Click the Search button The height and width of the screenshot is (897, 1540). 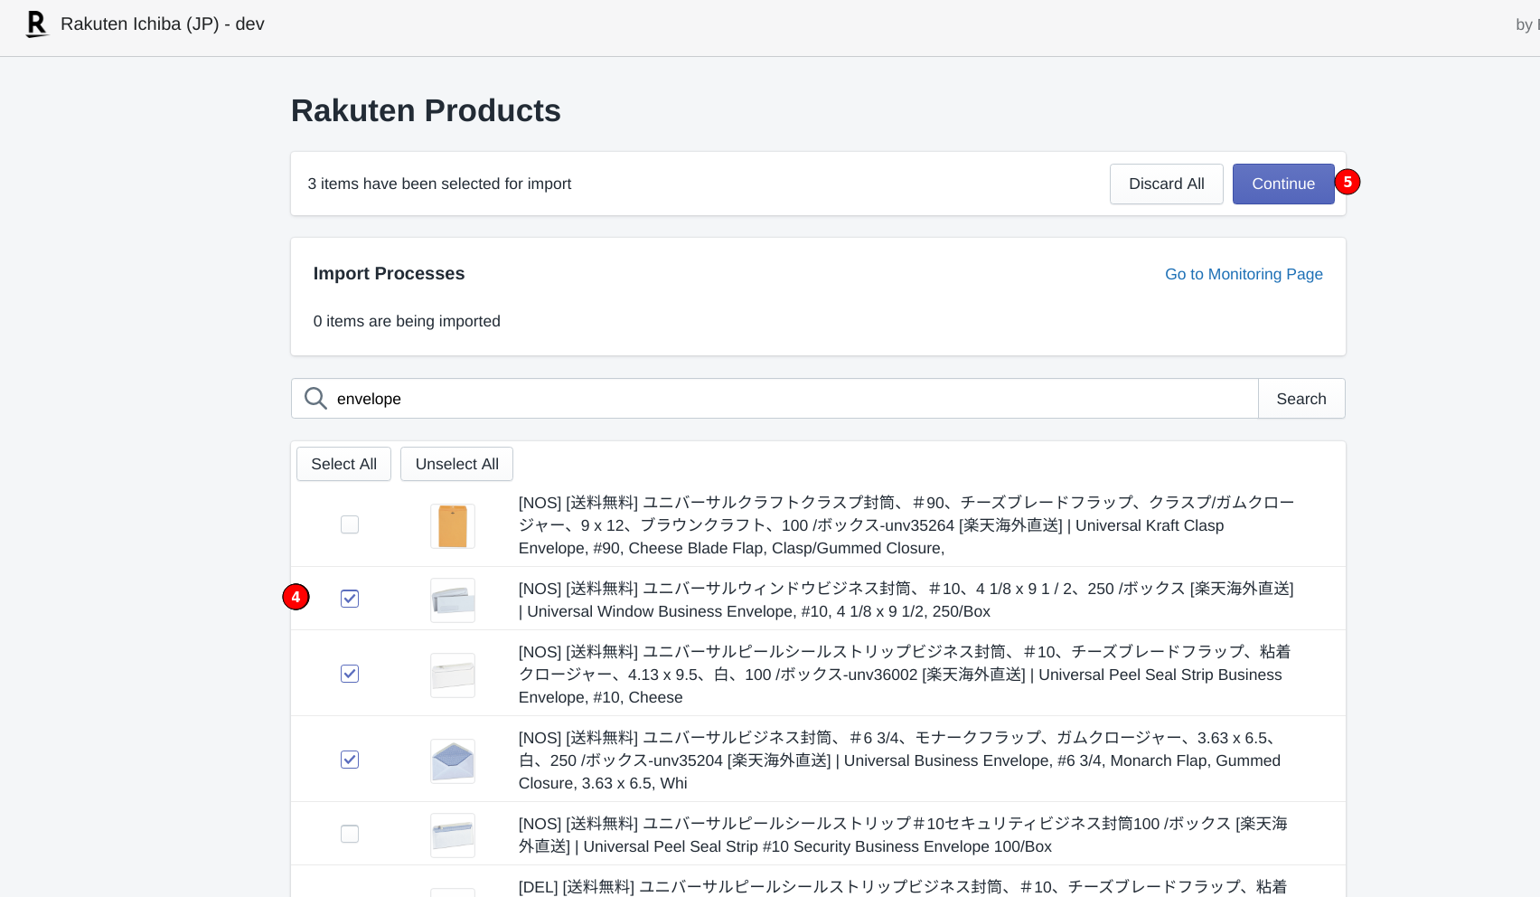point(1301,399)
